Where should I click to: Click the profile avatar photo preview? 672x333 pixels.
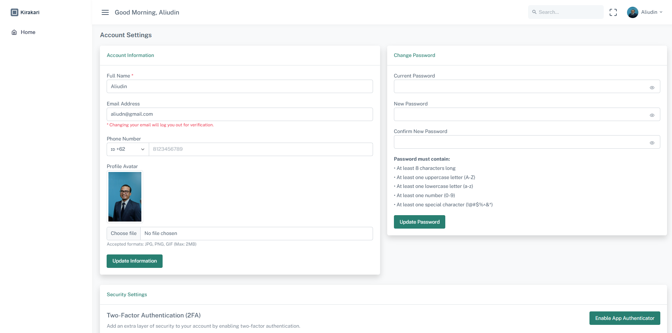(x=125, y=196)
